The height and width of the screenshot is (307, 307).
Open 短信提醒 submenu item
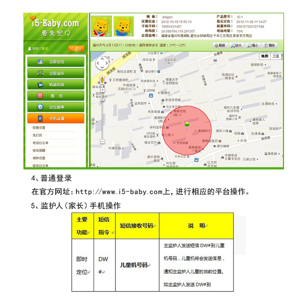coord(39,150)
